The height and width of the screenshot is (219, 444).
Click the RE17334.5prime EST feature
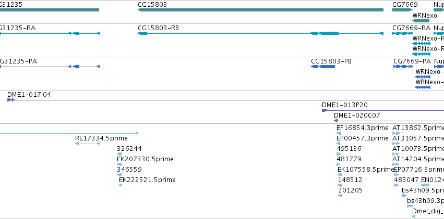click(x=87, y=144)
